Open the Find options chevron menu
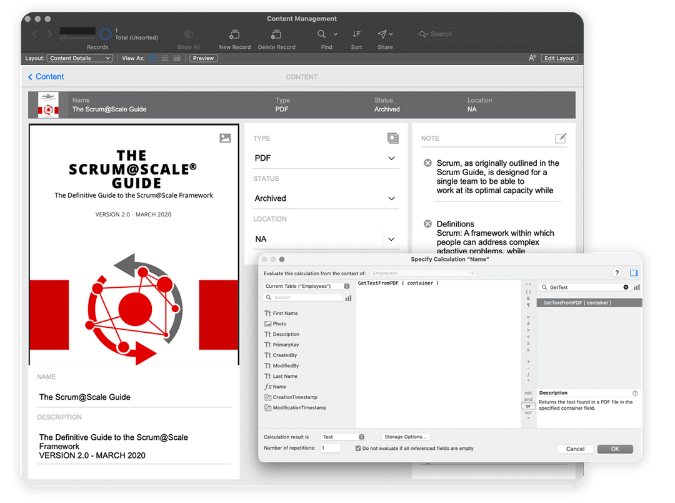 tap(336, 34)
